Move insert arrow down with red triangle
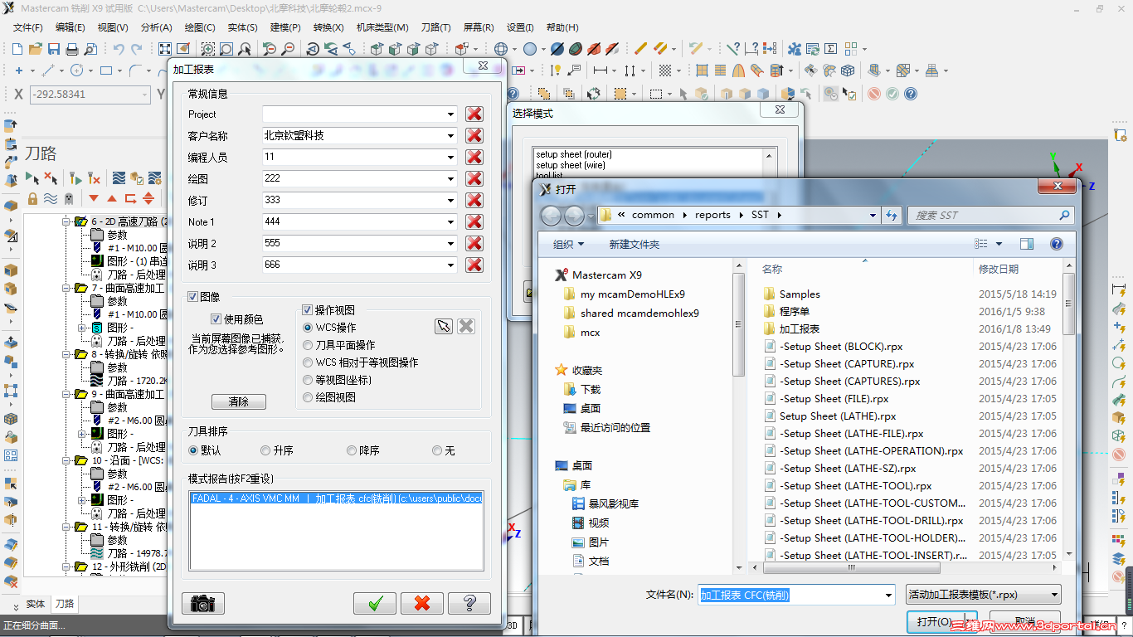Screen dimensions: 1133x637 [x=94, y=198]
